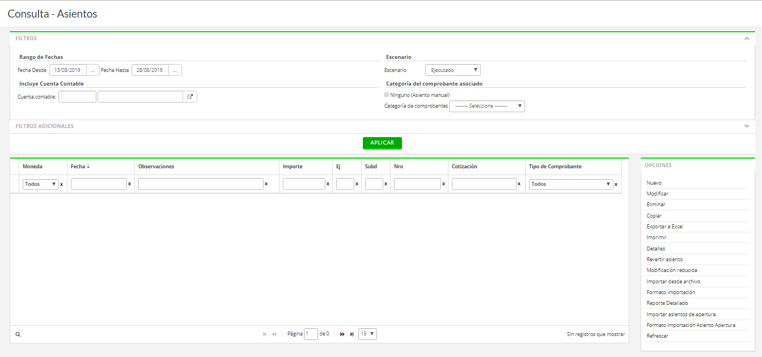Click the Tipo de Comprobante column header
Image resolution: width=762 pixels, height=357 pixels.
click(555, 167)
